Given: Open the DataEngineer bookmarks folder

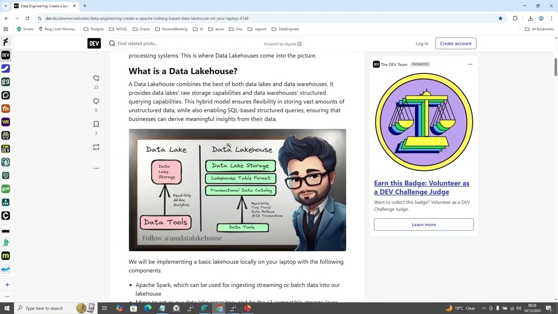Looking at the screenshot, I should 285,29.
